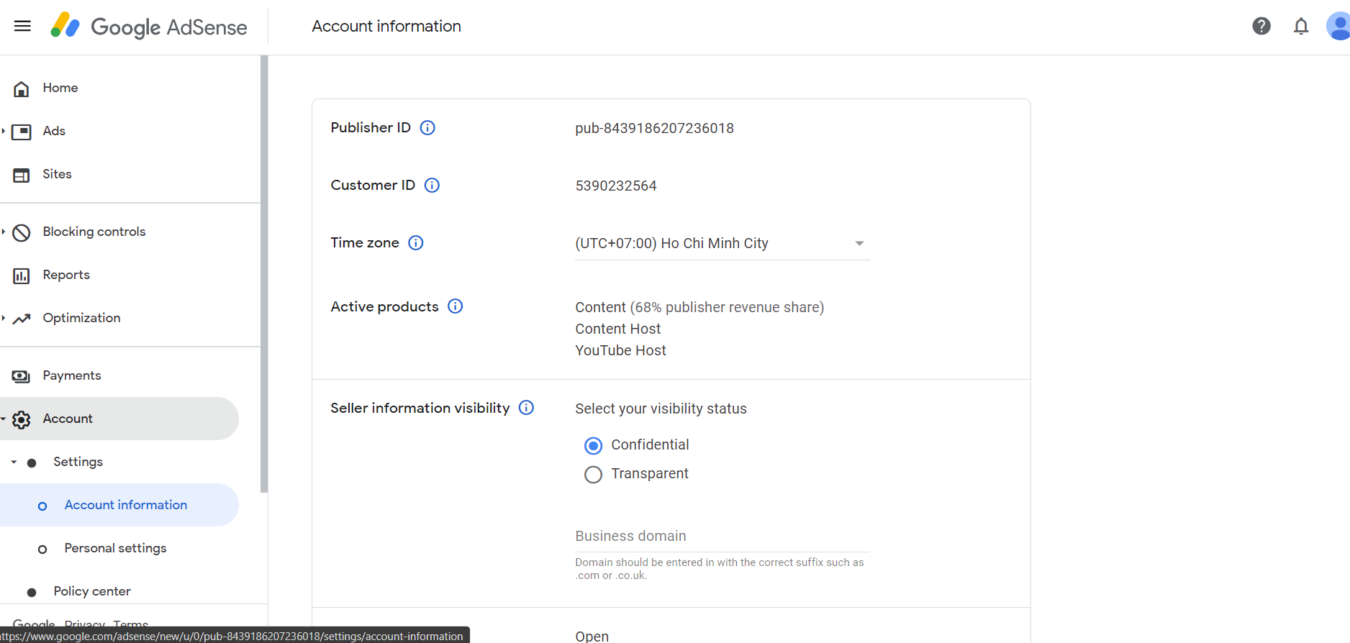Click the Business domain input field
This screenshot has height=643, width=1350.
[x=722, y=537]
